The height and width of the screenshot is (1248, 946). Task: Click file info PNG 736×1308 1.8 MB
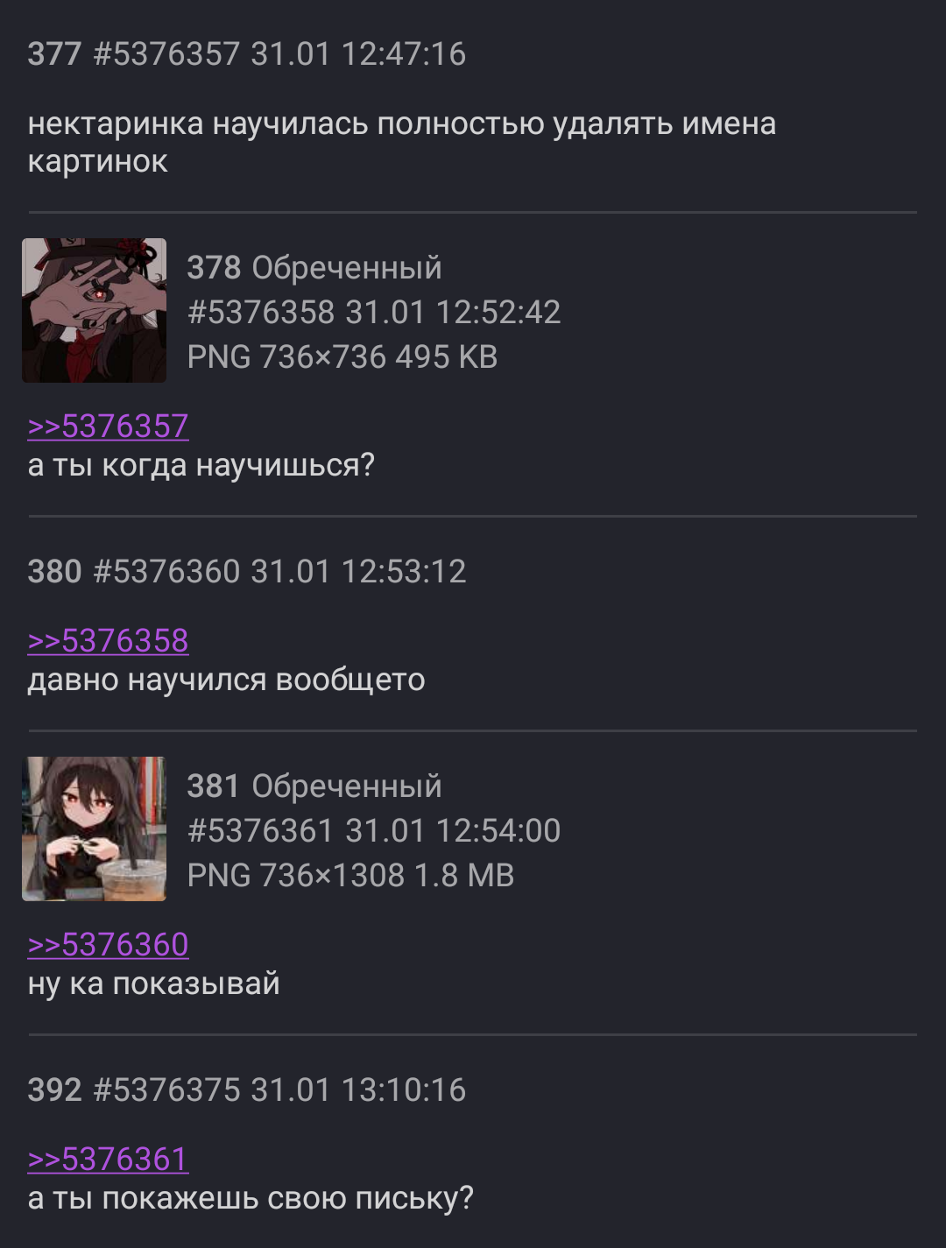[x=350, y=876]
